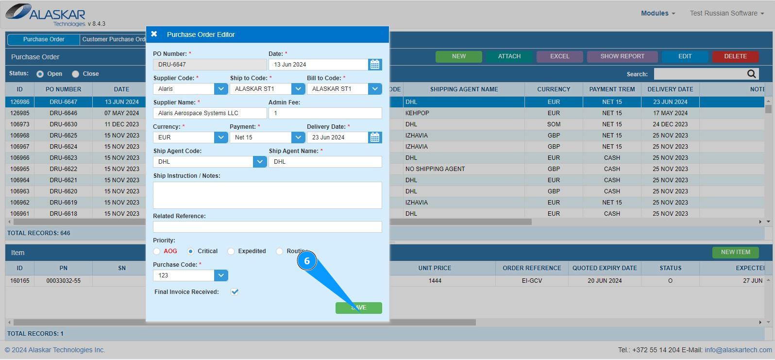Viewport: 775px width, 360px height.
Task: Expand the Payment dropdown
Action: pyautogui.click(x=298, y=137)
